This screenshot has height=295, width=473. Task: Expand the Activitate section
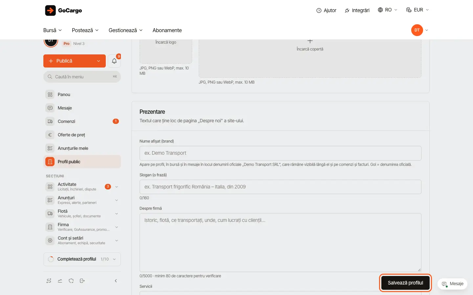tap(117, 187)
